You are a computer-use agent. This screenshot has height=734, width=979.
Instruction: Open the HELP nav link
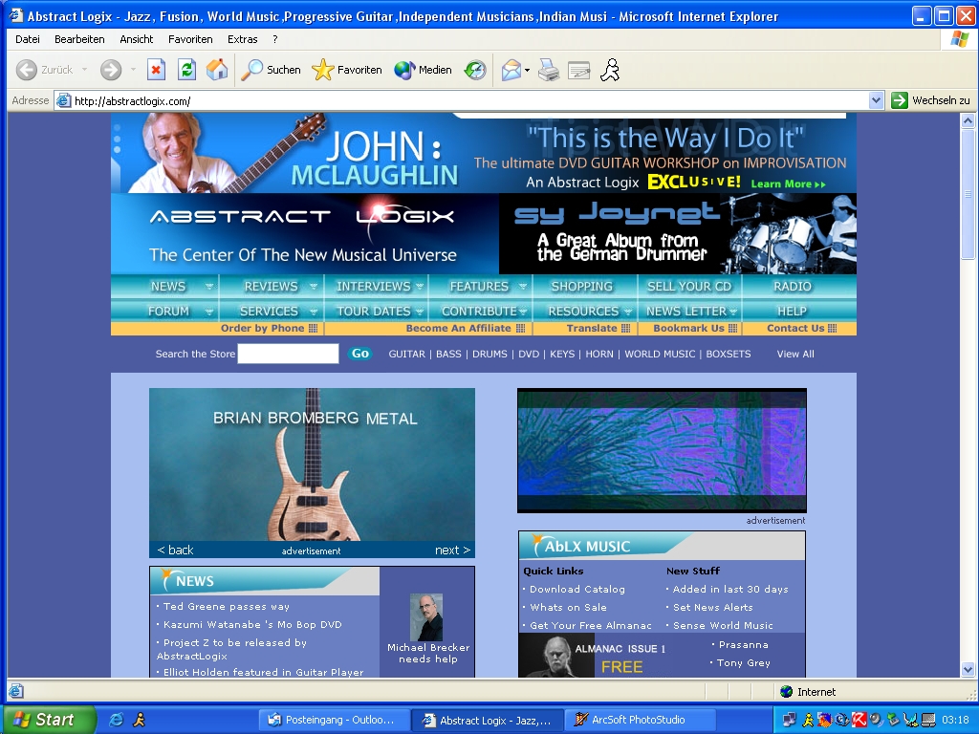pos(793,311)
